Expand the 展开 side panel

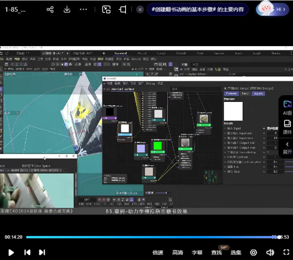pyautogui.click(x=287, y=147)
